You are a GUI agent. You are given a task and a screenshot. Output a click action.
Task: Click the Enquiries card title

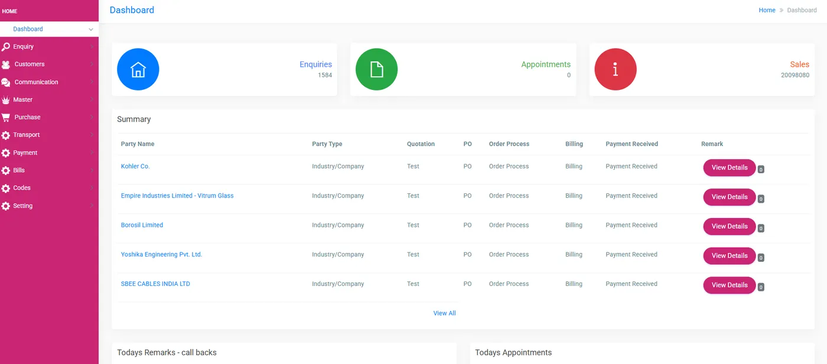[315, 64]
